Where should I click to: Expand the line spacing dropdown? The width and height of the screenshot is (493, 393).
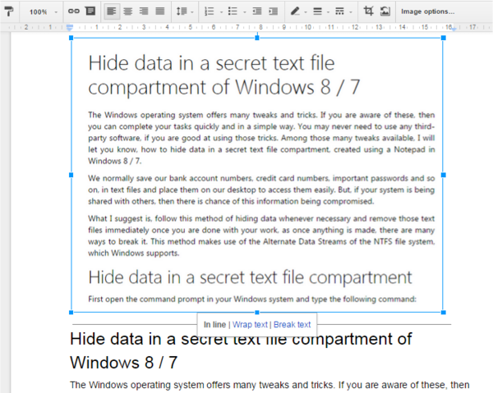185,11
